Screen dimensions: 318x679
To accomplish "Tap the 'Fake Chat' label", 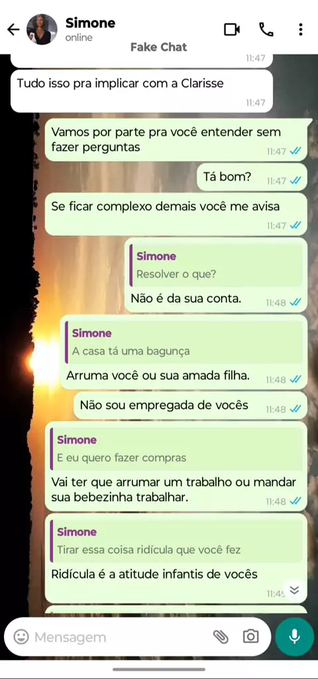I will (159, 47).
